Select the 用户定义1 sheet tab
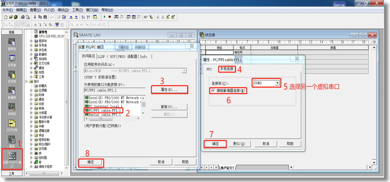 [x=227, y=168]
